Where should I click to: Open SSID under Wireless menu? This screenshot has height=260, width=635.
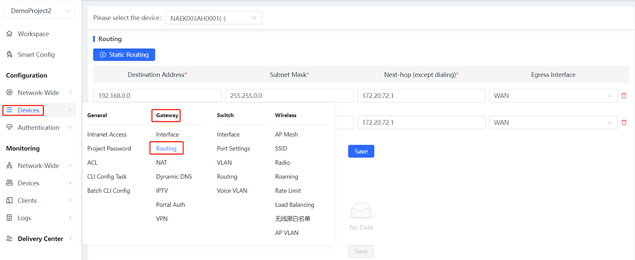[281, 149]
